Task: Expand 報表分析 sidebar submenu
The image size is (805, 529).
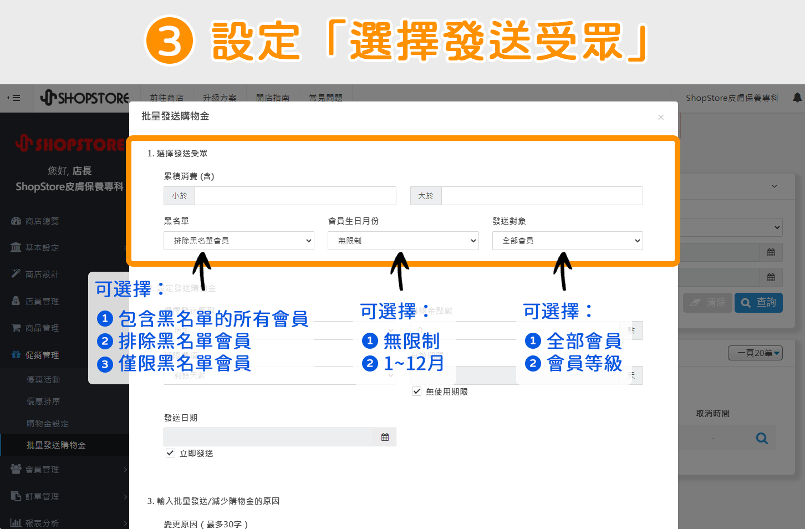Action: click(125, 523)
